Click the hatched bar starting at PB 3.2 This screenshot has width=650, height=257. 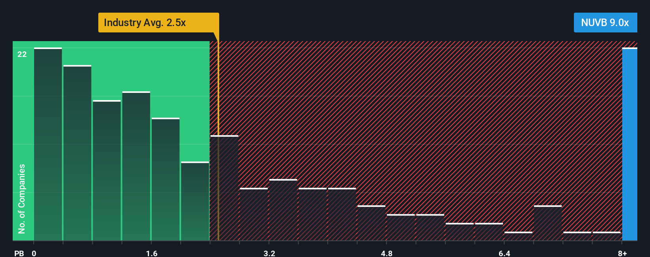pyautogui.click(x=283, y=210)
